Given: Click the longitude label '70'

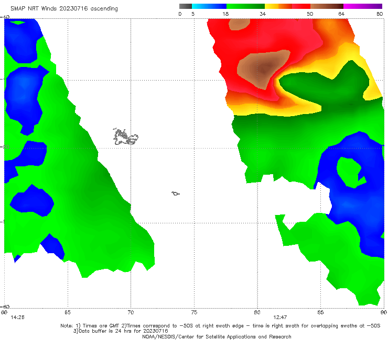Looking at the screenshot, I should pyautogui.click(x=131, y=312).
